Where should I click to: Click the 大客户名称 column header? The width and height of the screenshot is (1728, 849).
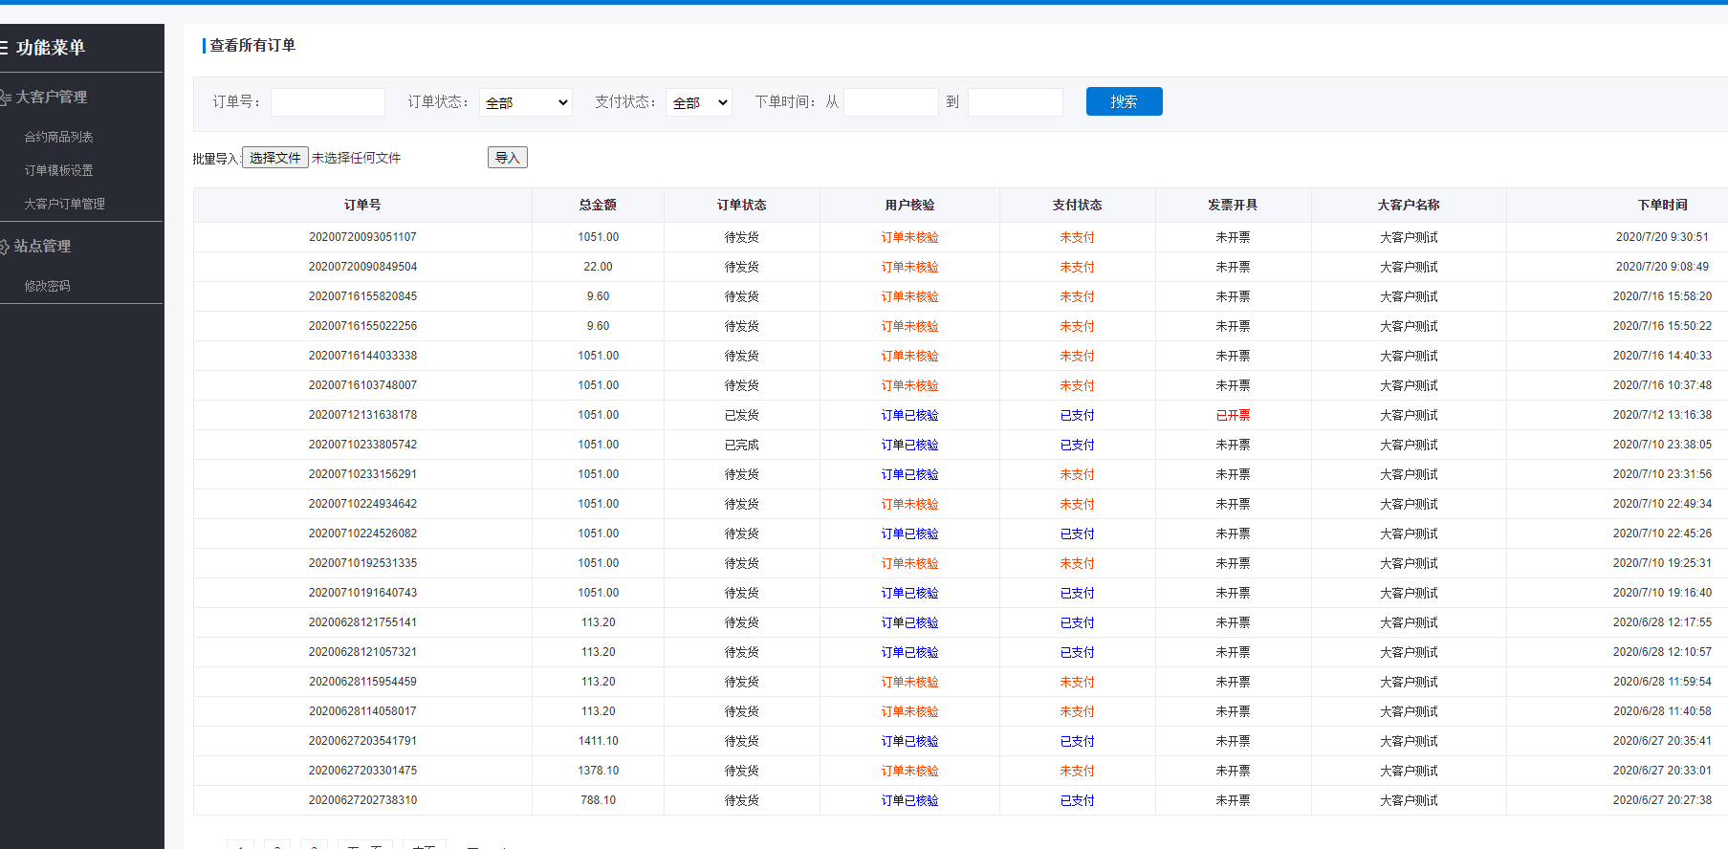click(x=1409, y=206)
